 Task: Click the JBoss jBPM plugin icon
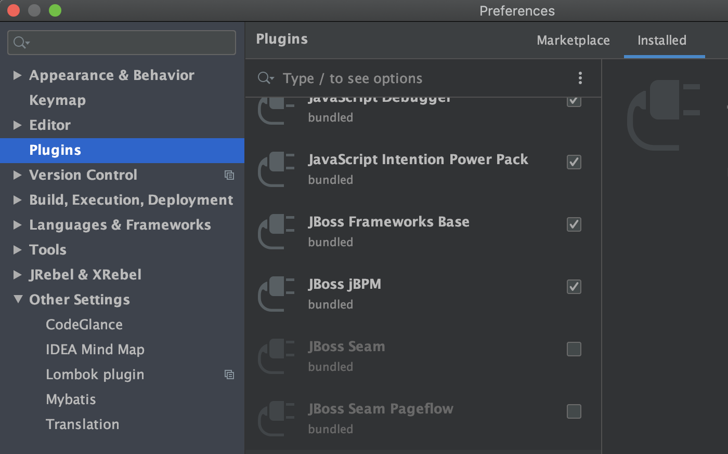point(276,293)
